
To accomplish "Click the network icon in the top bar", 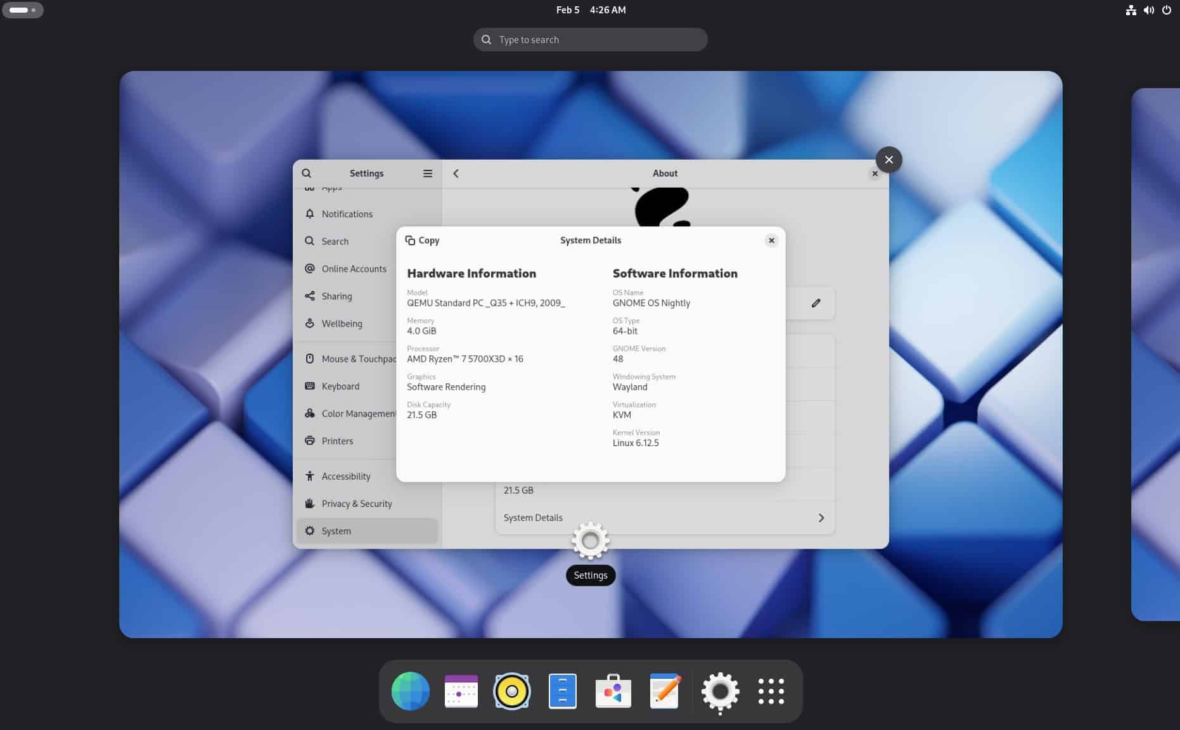I will tap(1131, 10).
